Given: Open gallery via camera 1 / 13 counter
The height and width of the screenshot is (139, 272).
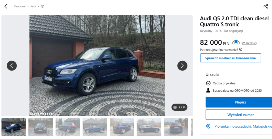Looking at the screenshot, I should click(x=179, y=107).
